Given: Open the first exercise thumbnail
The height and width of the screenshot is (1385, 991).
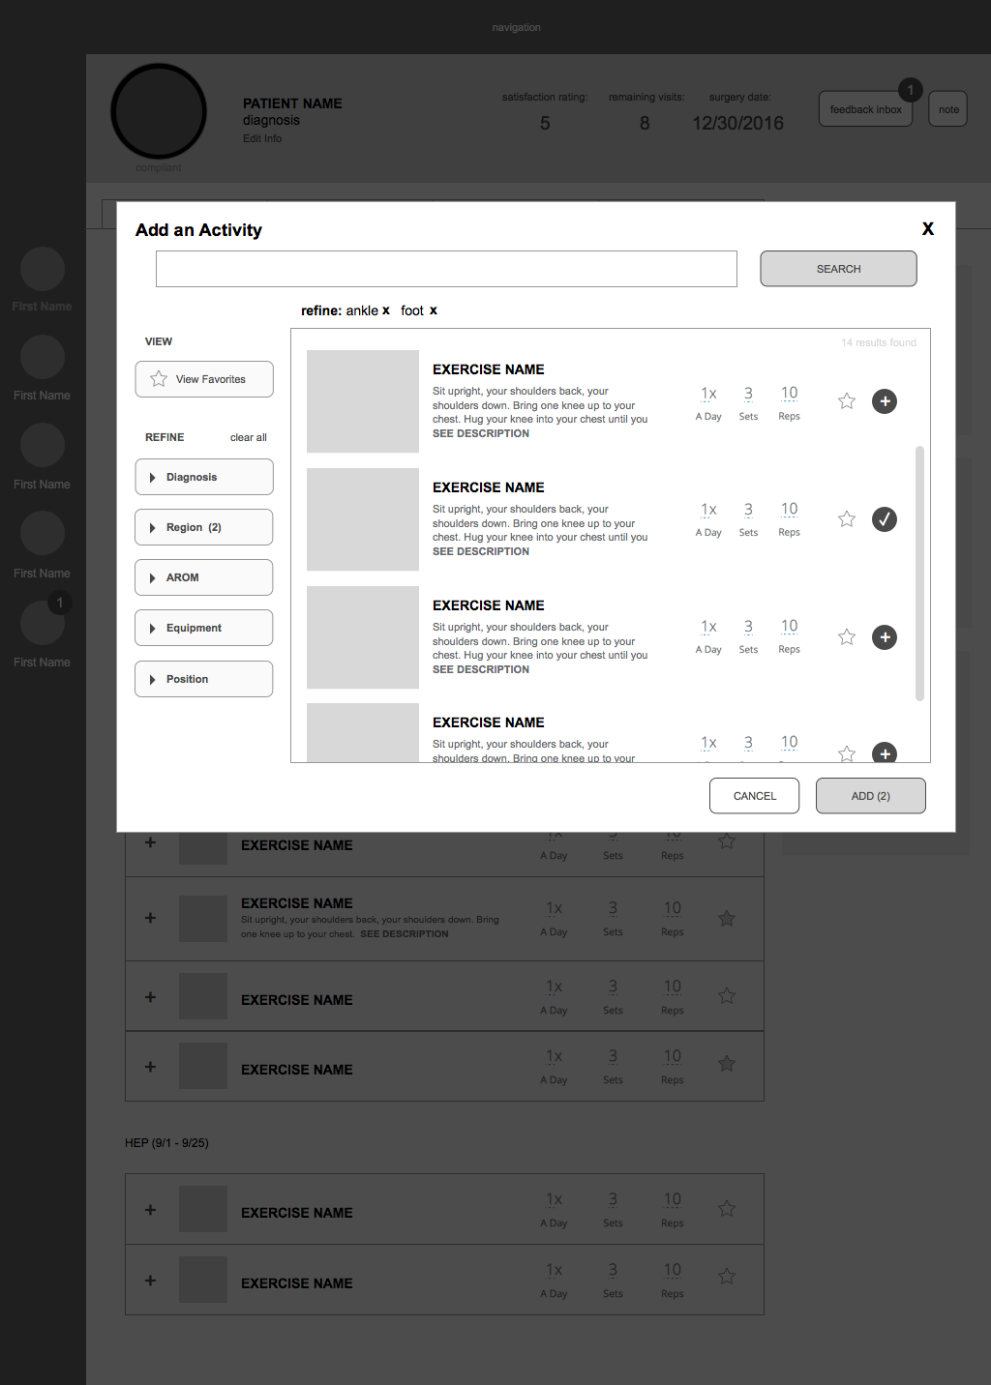Looking at the screenshot, I should pyautogui.click(x=363, y=401).
